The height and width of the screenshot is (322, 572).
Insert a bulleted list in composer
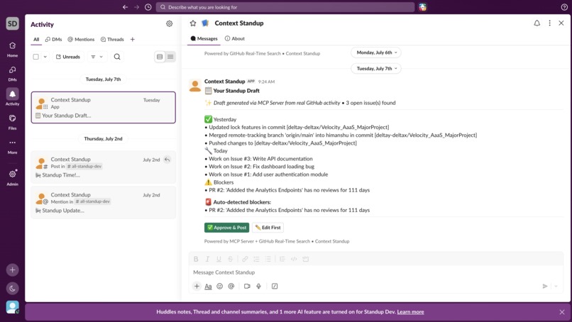(x=268, y=259)
